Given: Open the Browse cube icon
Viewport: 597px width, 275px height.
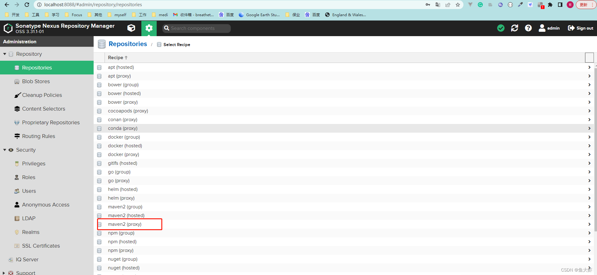Looking at the screenshot, I should tap(131, 28).
